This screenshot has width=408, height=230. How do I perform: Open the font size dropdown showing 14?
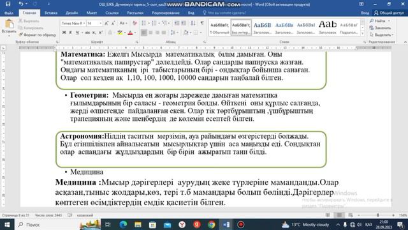tap(101, 23)
